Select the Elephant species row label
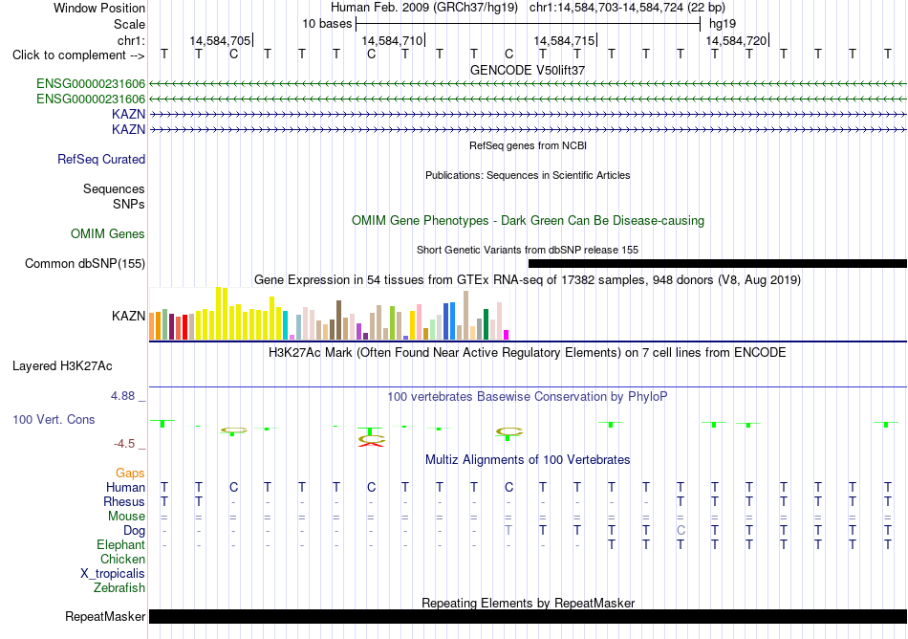Image resolution: width=908 pixels, height=639 pixels. (x=121, y=545)
